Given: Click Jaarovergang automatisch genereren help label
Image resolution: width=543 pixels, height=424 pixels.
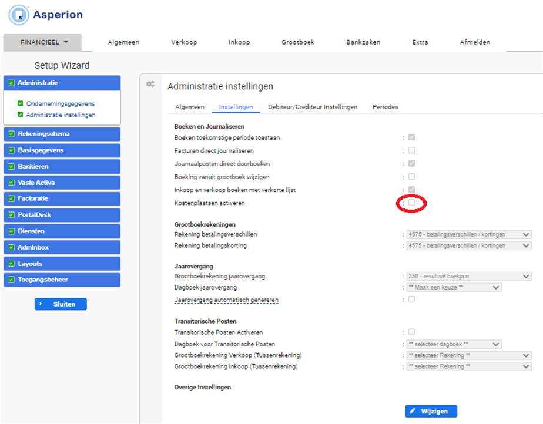Looking at the screenshot, I should (x=226, y=300).
